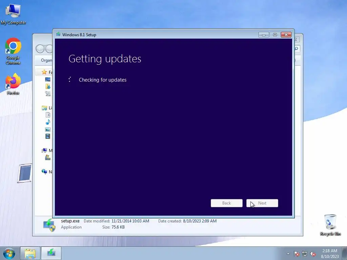Open Action Center flag icon
The image size is (347, 260).
(x=297, y=254)
